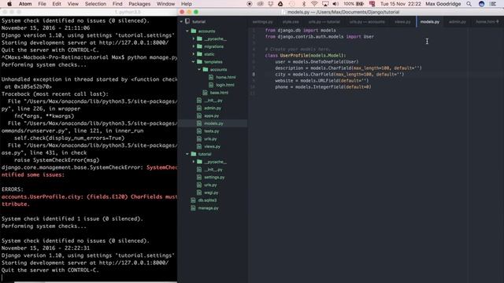Collapse the inner tutorial folder arrow
The width and height of the screenshot is (504, 283).
(x=187, y=154)
